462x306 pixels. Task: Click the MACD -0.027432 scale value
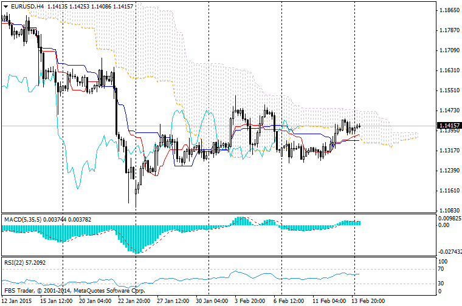point(449,251)
